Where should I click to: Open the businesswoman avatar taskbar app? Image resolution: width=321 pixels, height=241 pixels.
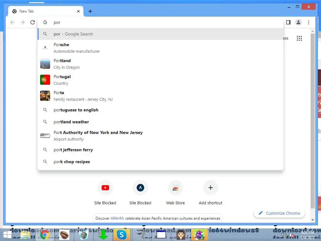click(181, 235)
